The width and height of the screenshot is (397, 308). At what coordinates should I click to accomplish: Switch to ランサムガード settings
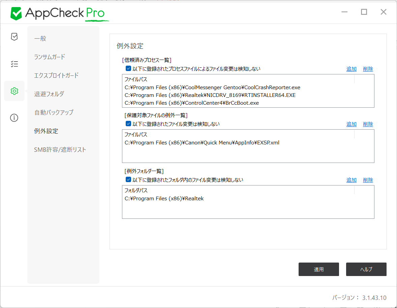pos(50,57)
